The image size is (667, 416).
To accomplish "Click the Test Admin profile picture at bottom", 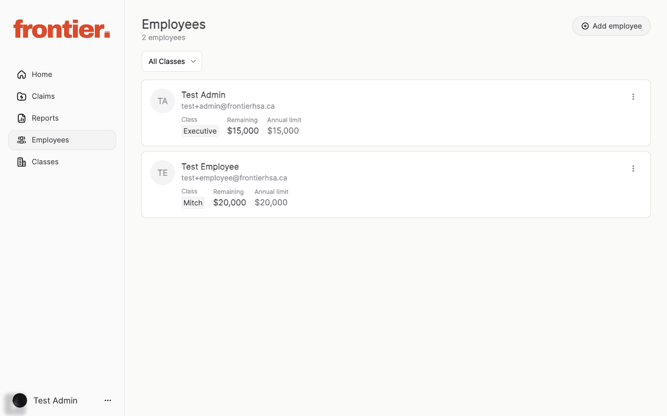I will pyautogui.click(x=19, y=400).
